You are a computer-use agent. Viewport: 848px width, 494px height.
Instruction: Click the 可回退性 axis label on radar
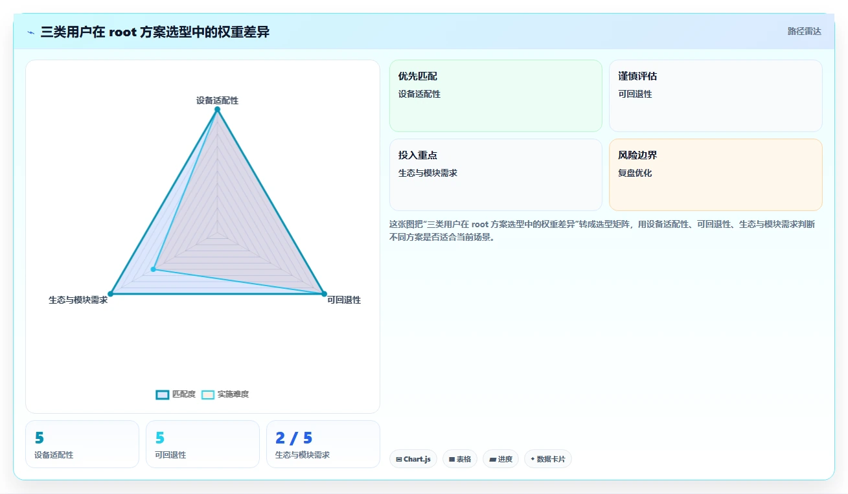(x=344, y=300)
